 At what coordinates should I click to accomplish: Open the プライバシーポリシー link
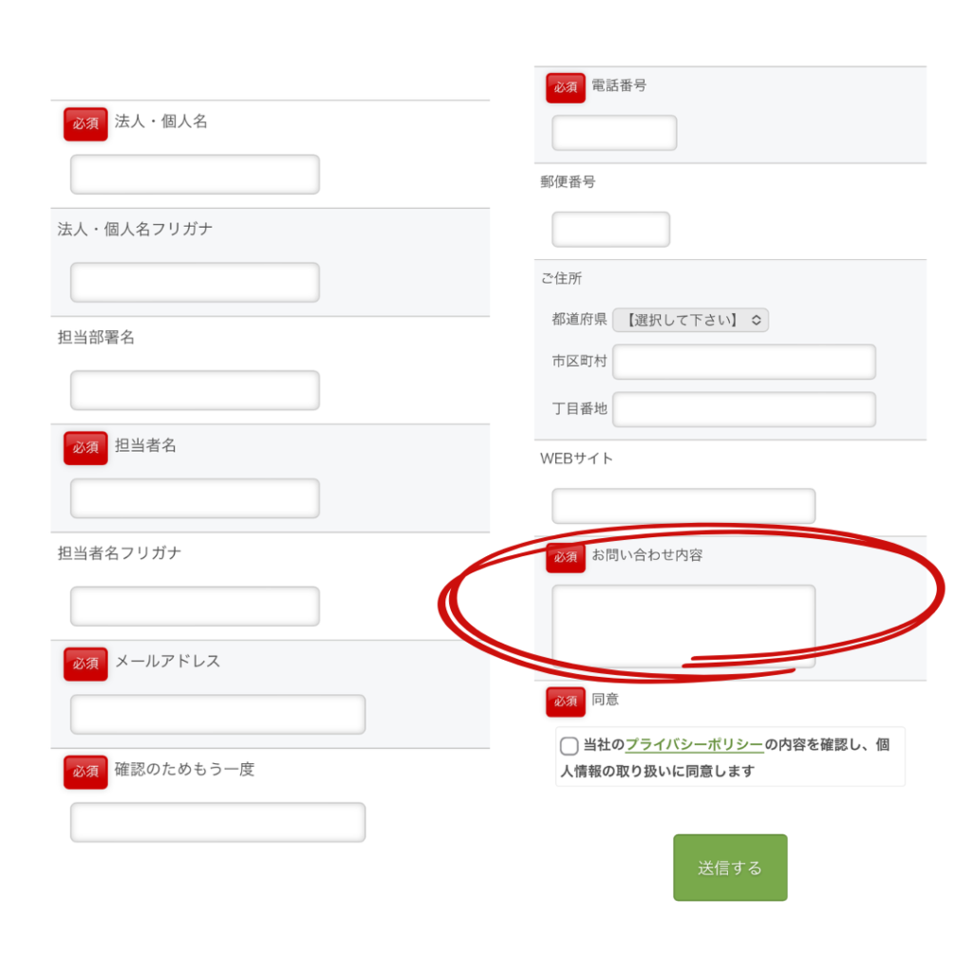(694, 745)
